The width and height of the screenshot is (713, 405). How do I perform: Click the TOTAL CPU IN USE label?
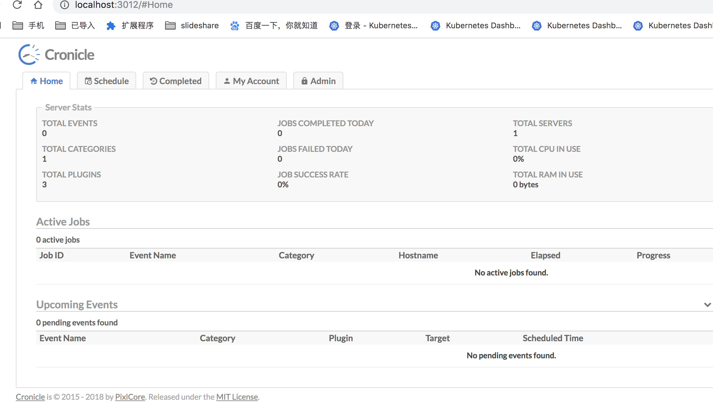[x=547, y=149]
